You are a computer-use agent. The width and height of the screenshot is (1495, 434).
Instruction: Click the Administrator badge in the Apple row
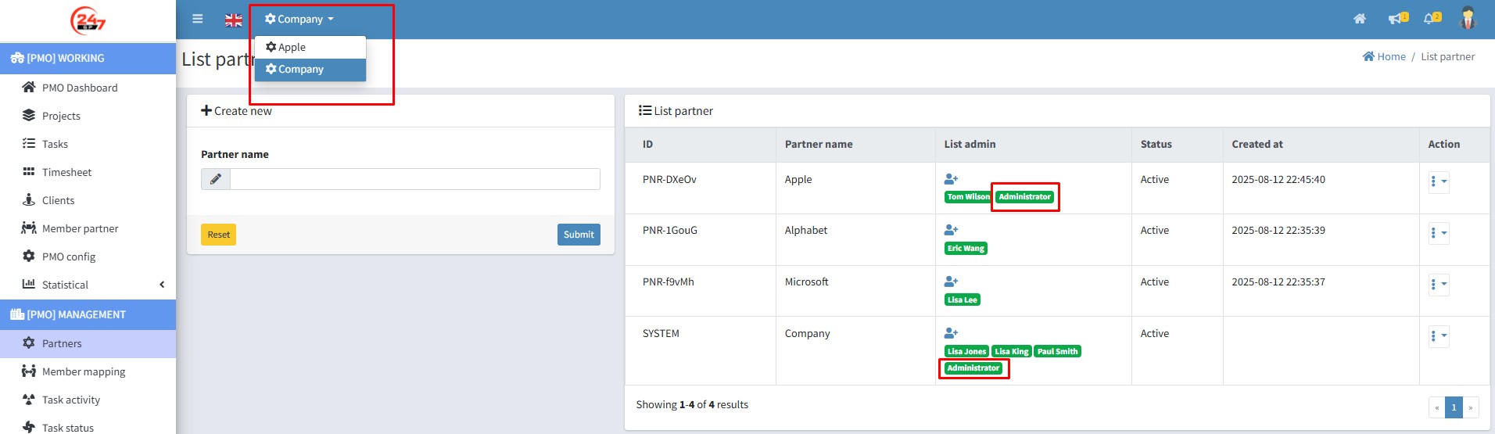click(1024, 197)
